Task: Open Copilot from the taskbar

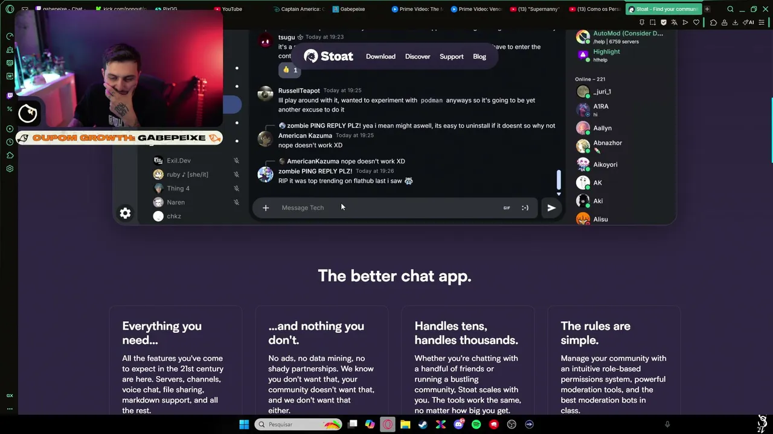Action: click(370, 424)
